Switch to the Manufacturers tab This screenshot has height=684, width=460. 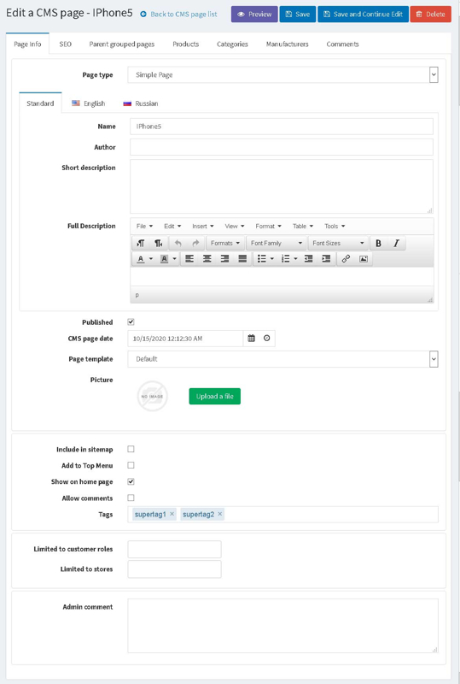287,44
